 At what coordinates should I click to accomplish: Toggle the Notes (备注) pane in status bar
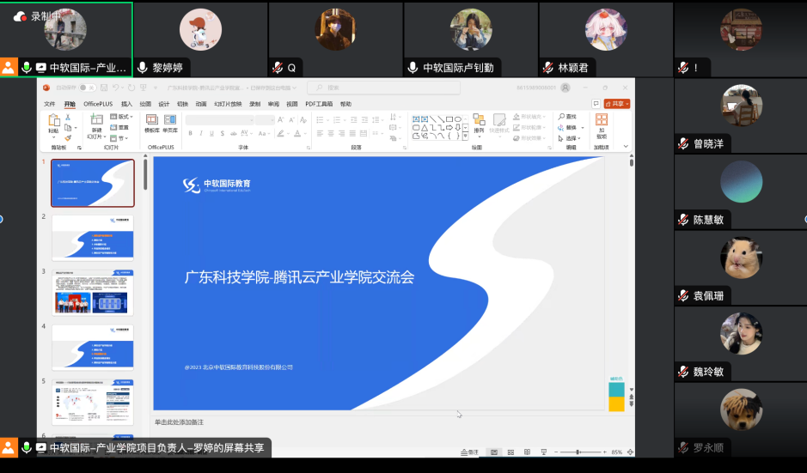pyautogui.click(x=469, y=452)
